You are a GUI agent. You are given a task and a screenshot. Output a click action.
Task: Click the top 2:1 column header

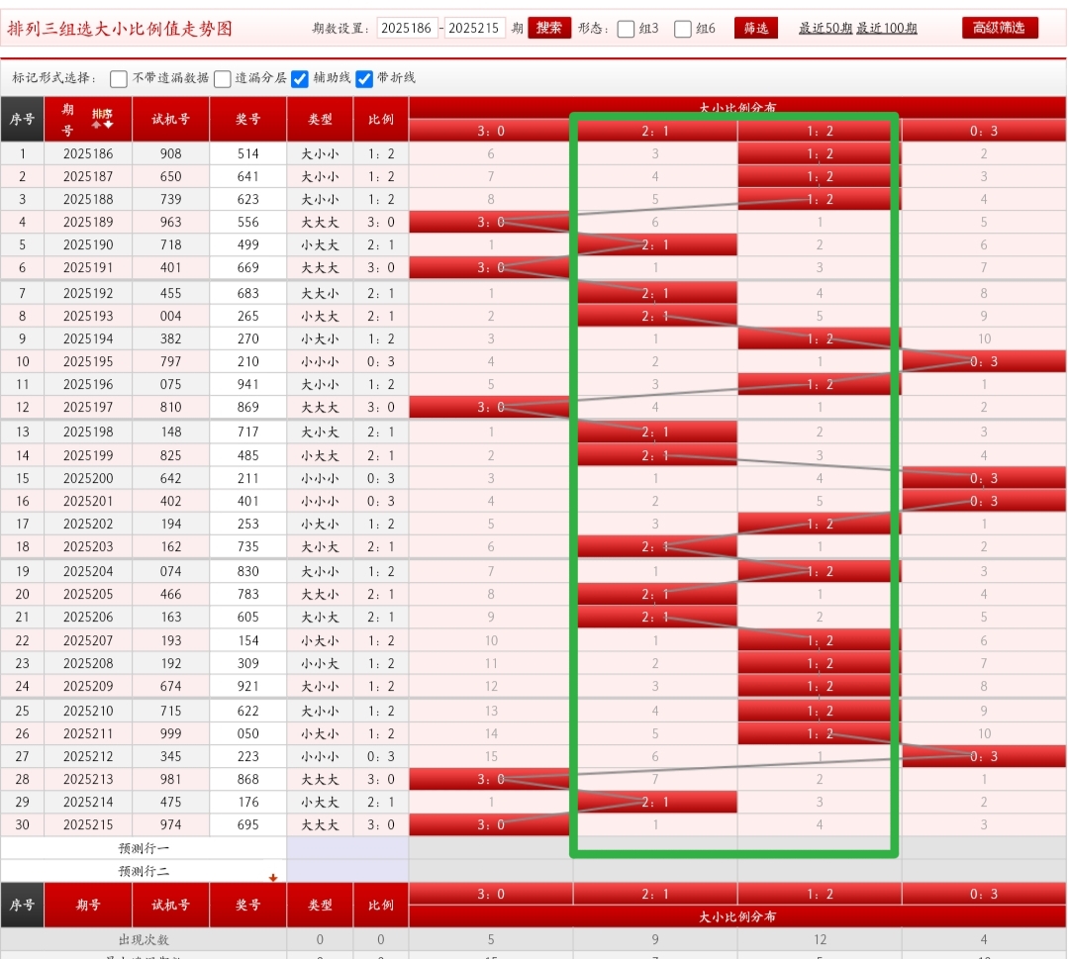[655, 131]
